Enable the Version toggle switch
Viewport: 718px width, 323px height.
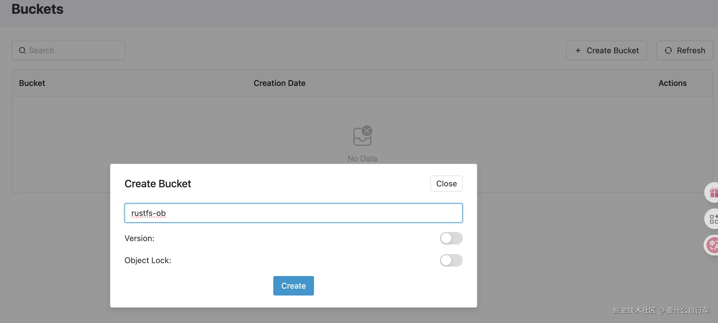451,238
